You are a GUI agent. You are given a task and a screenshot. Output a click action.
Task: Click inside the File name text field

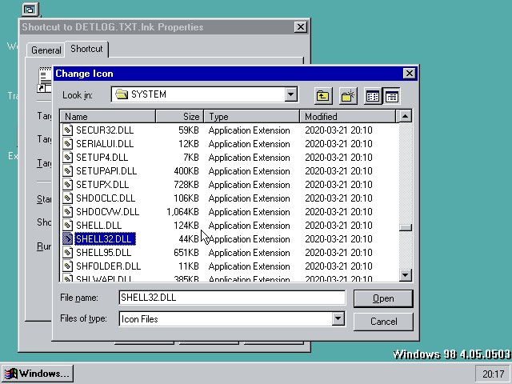click(x=231, y=298)
